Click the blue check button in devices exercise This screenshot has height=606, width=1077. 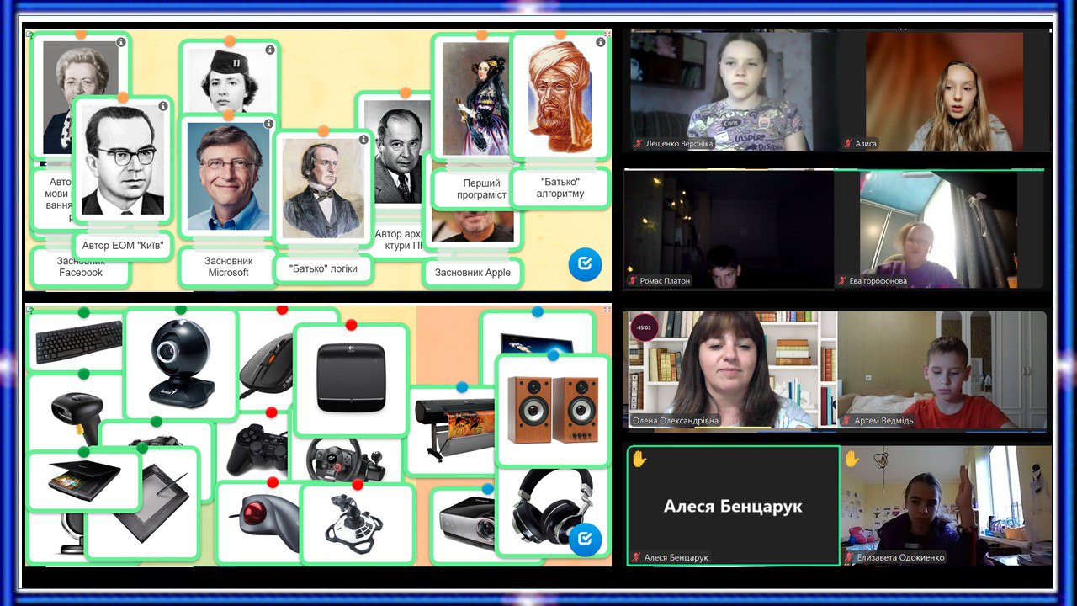point(585,539)
